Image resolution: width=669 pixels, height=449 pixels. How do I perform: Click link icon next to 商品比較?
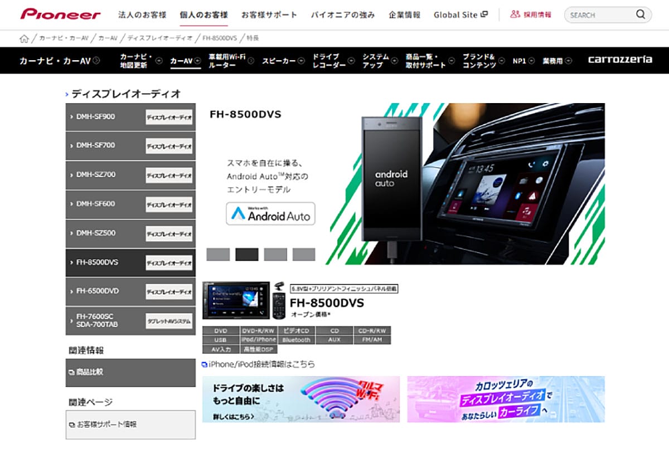71,372
